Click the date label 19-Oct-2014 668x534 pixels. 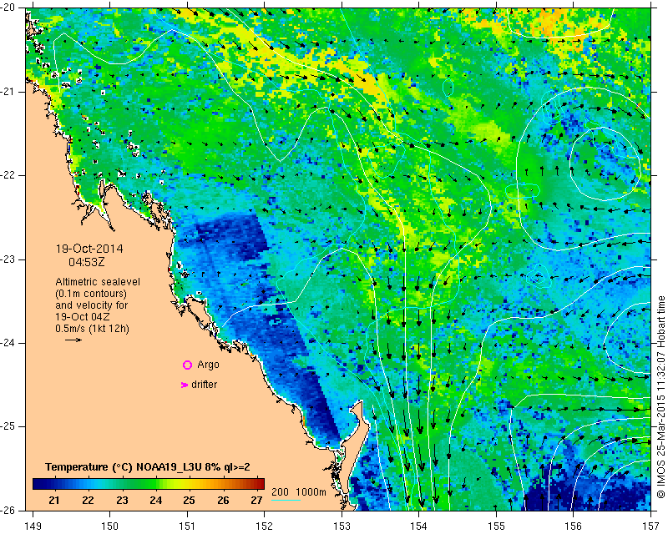coord(89,249)
